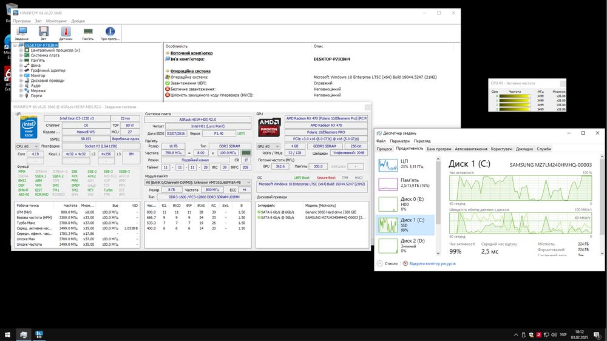Click the Task Manager sidebar scrollbar down arrow
The image size is (607, 341).
(x=438, y=254)
